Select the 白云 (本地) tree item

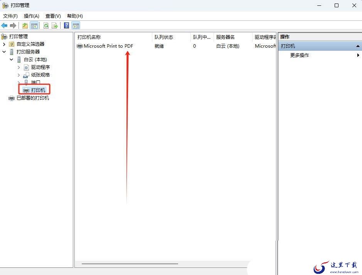pyautogui.click(x=35, y=60)
